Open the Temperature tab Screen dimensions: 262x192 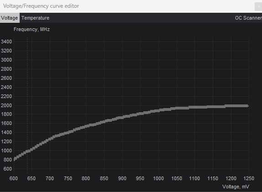tap(36, 18)
